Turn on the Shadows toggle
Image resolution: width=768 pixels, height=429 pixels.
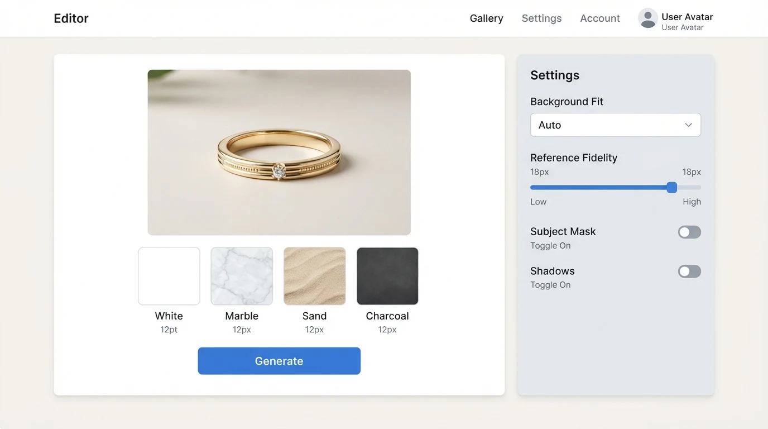point(689,271)
